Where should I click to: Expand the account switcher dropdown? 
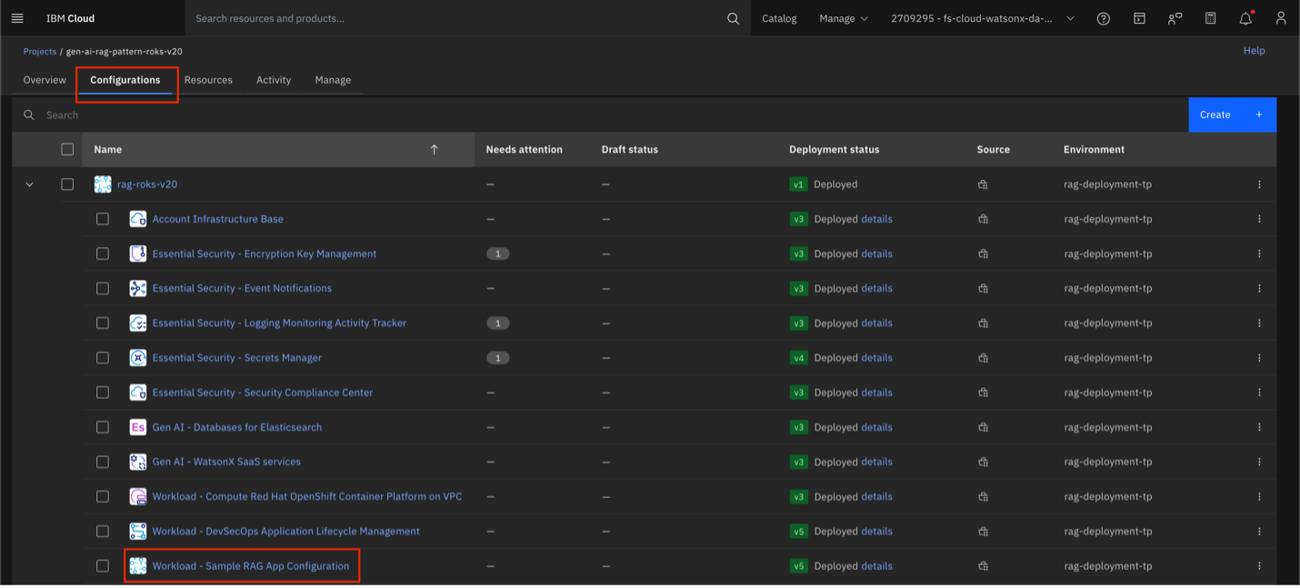pyautogui.click(x=982, y=18)
